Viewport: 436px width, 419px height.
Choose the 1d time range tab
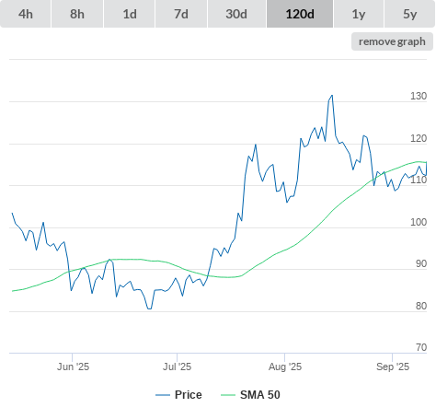(x=130, y=14)
